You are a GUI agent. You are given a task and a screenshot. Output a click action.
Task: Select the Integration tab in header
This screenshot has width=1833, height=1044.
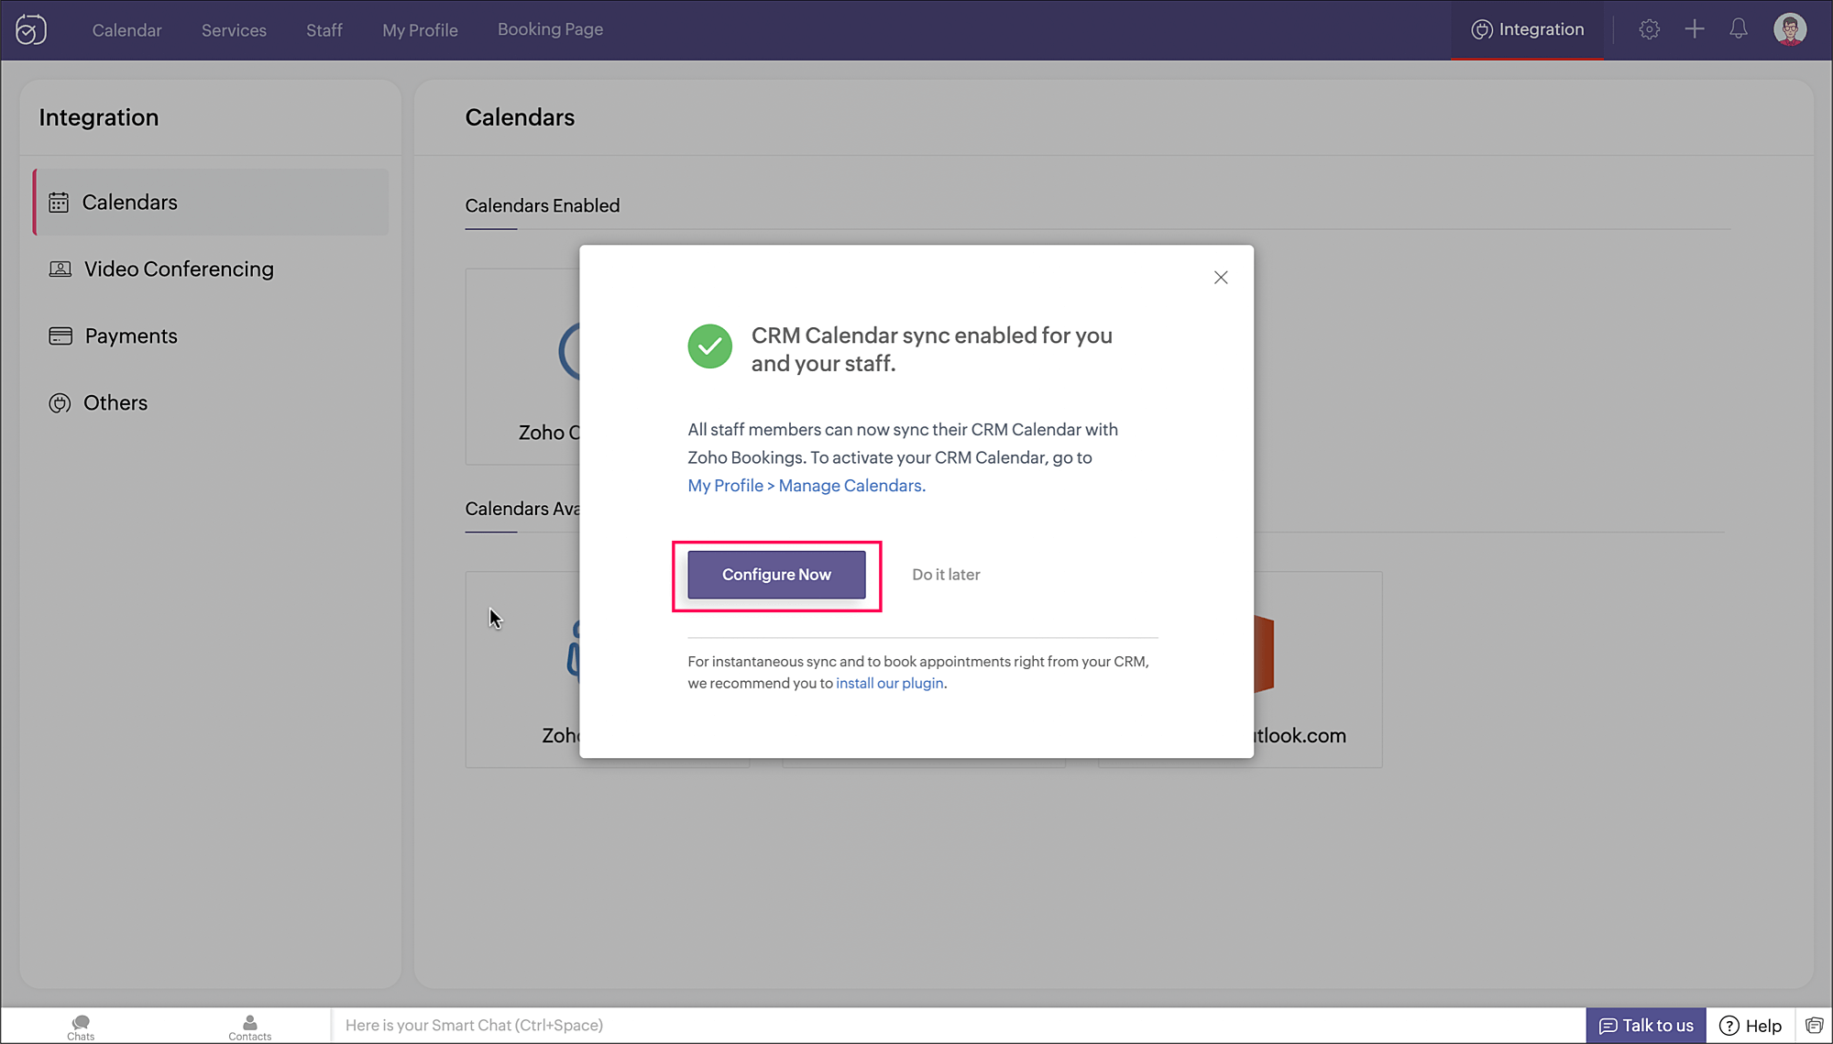click(x=1527, y=29)
